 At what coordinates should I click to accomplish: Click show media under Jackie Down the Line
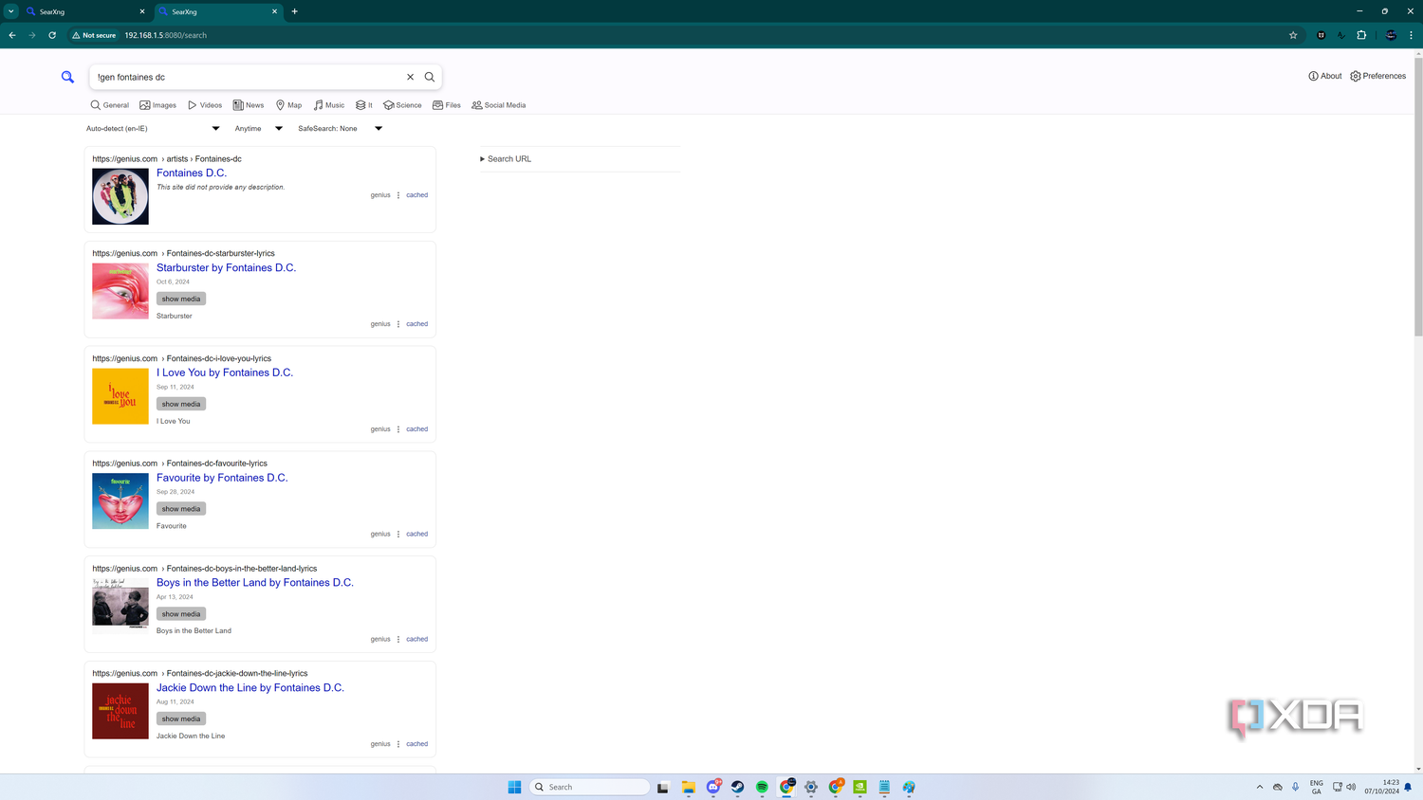[x=181, y=718]
